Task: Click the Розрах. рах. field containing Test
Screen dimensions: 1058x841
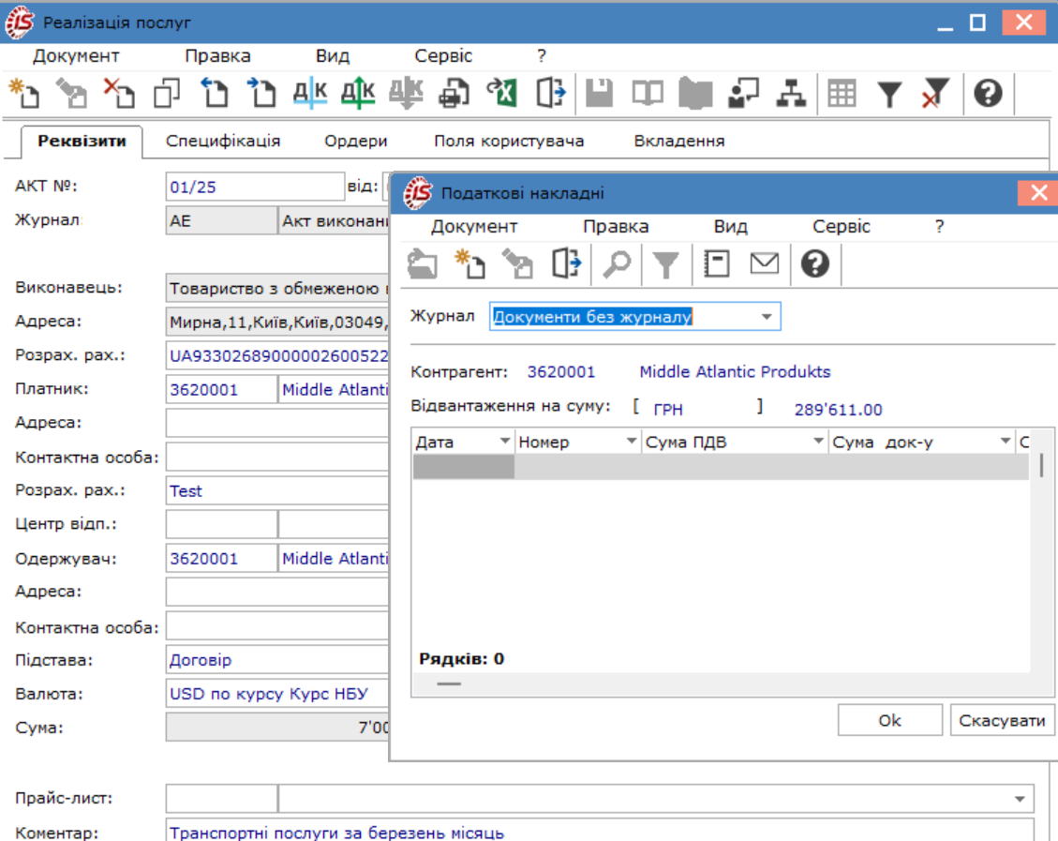Action: [277, 490]
